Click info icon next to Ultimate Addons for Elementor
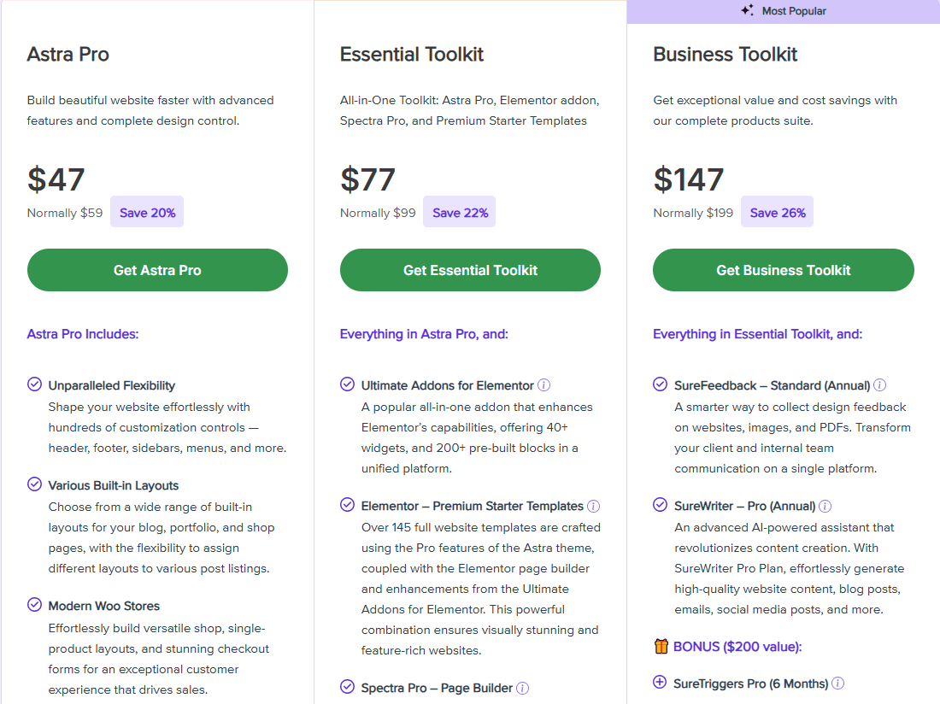This screenshot has height=704, width=940. click(x=543, y=385)
